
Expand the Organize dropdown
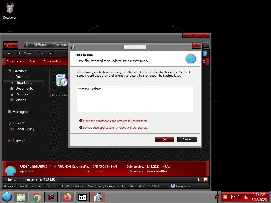pos(14,61)
